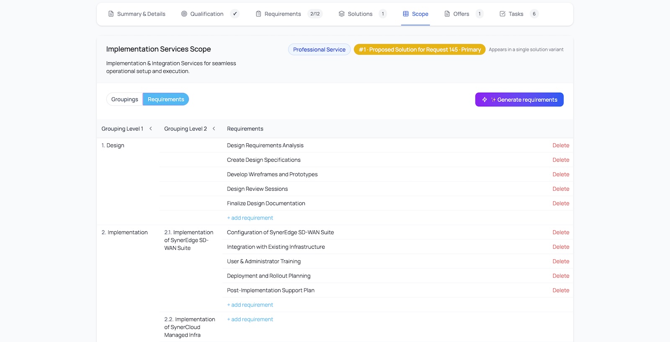Click the Professional Service tag
Image resolution: width=670 pixels, height=342 pixels.
(x=319, y=50)
